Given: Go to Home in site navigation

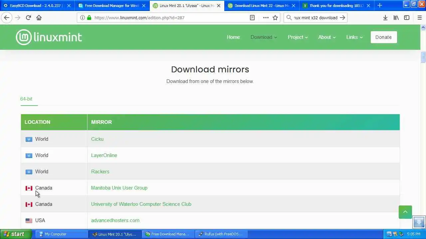Looking at the screenshot, I should point(233,37).
